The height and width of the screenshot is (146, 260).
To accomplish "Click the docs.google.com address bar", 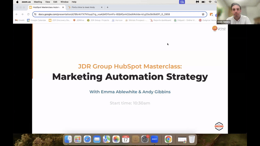I will point(119,14).
